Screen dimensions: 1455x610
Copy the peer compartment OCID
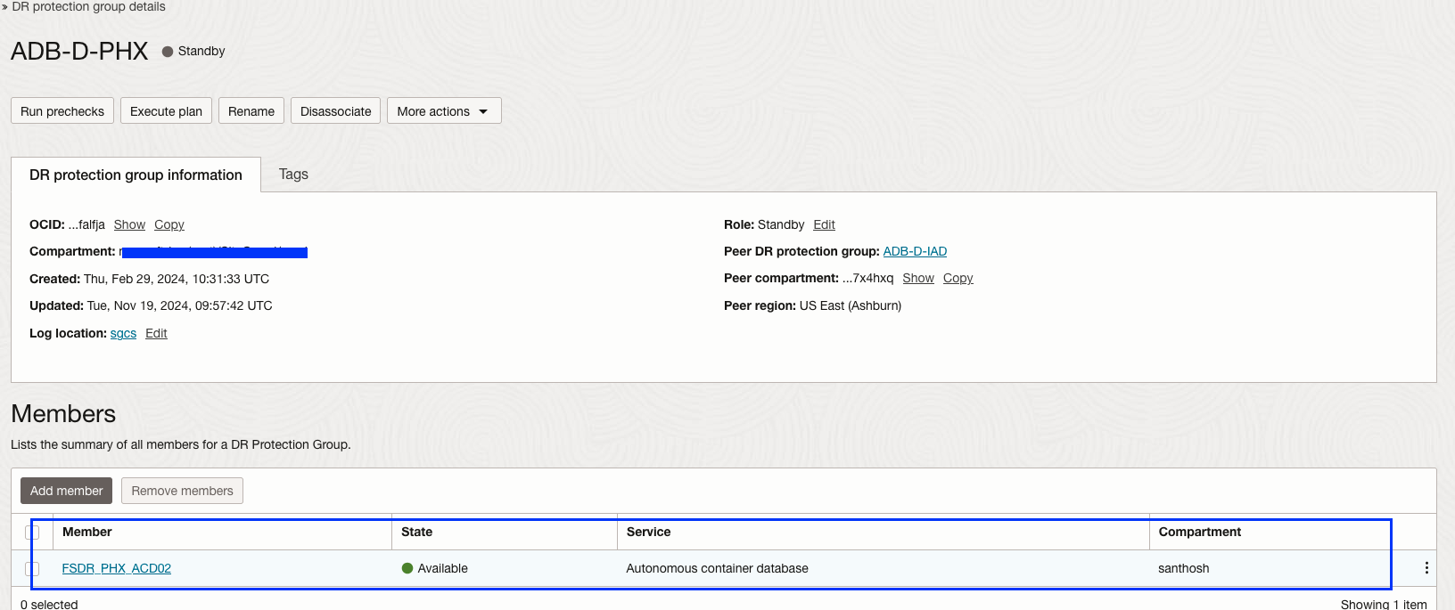coord(958,278)
